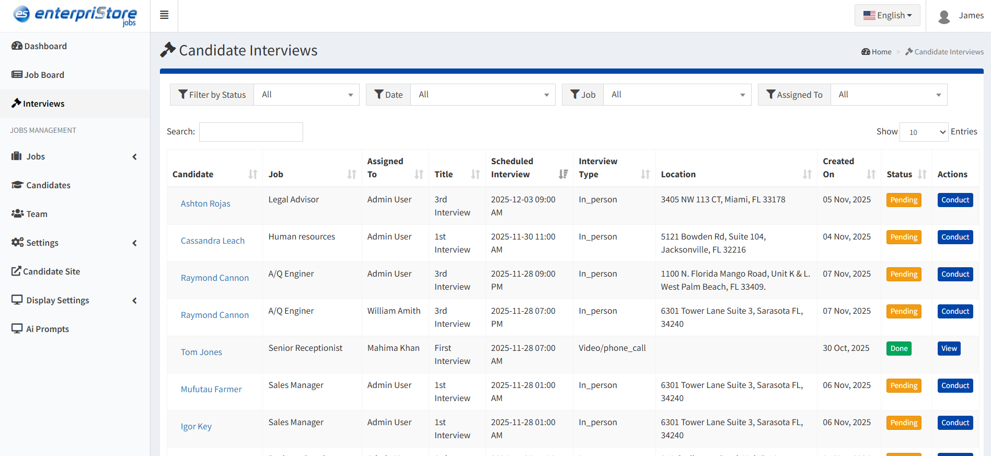
Task: Click into the Search input field
Action: click(x=251, y=132)
